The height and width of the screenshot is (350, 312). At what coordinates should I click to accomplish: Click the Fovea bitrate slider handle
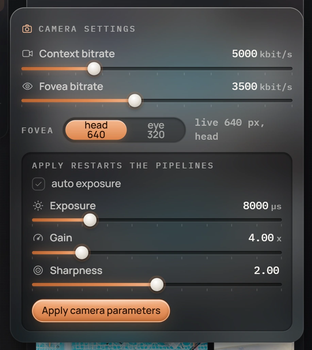(135, 101)
